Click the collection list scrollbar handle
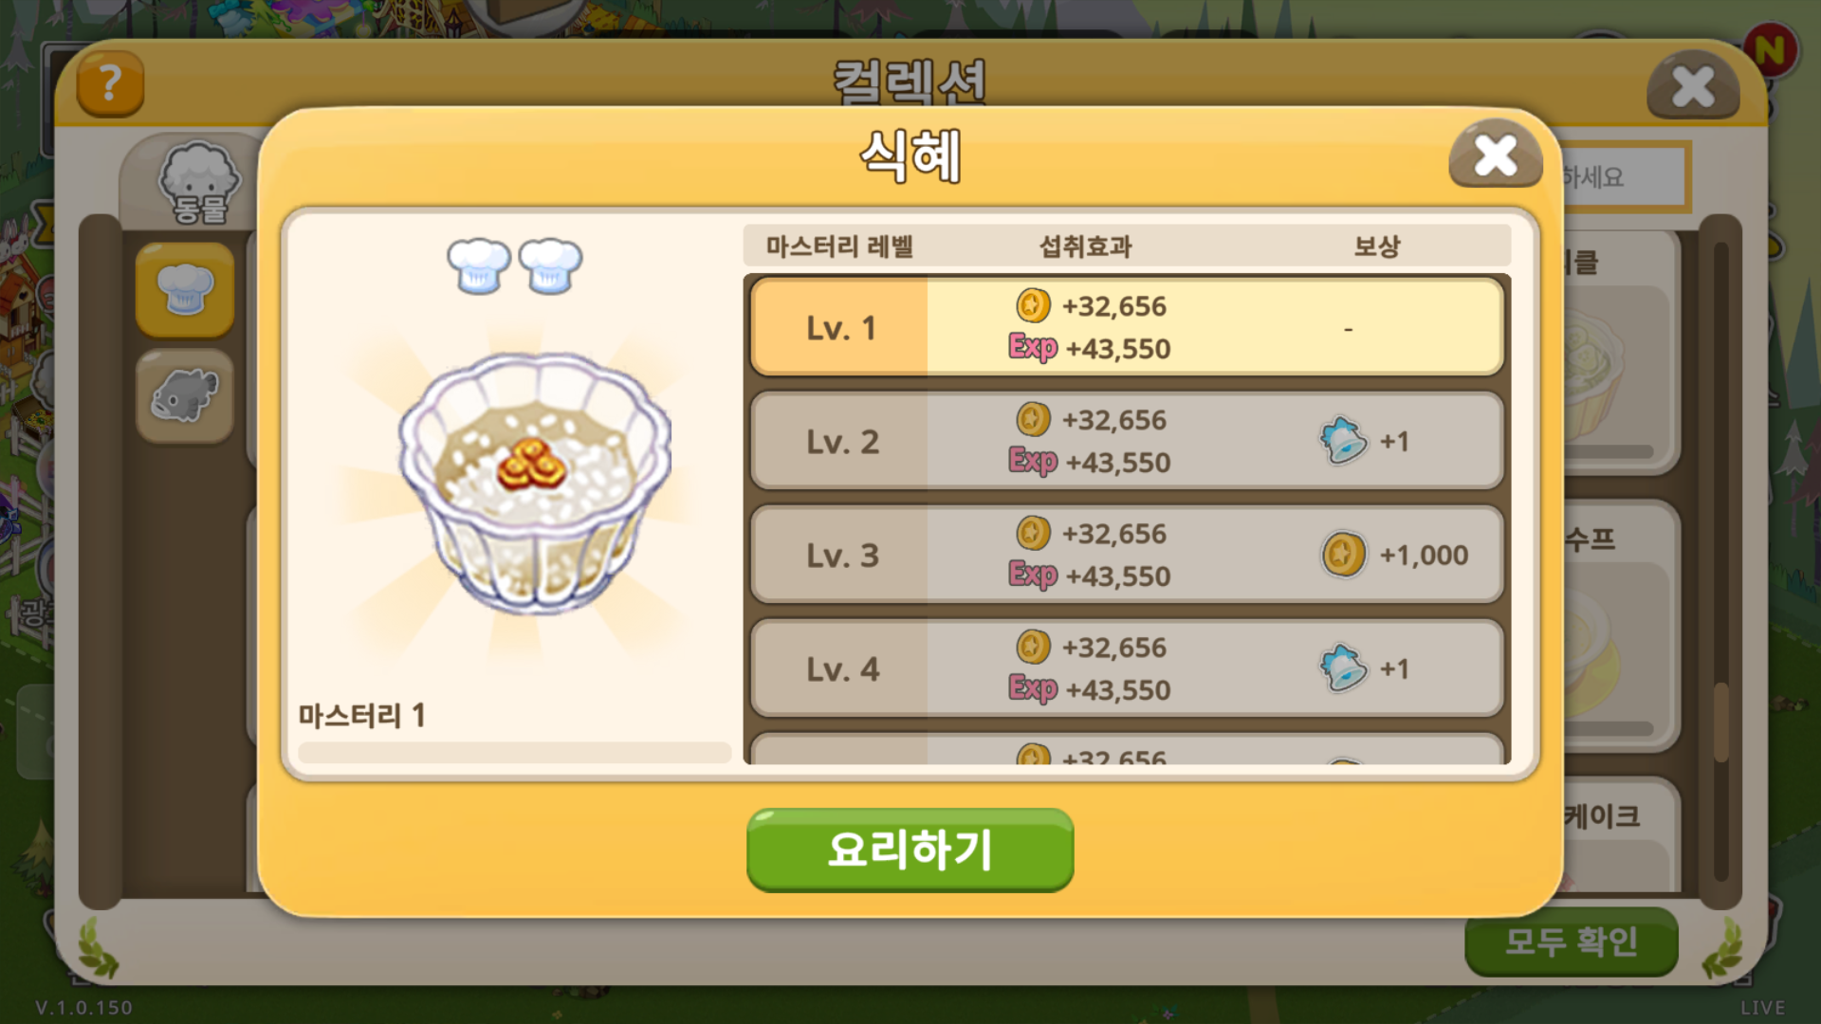The width and height of the screenshot is (1821, 1024). click(1720, 721)
